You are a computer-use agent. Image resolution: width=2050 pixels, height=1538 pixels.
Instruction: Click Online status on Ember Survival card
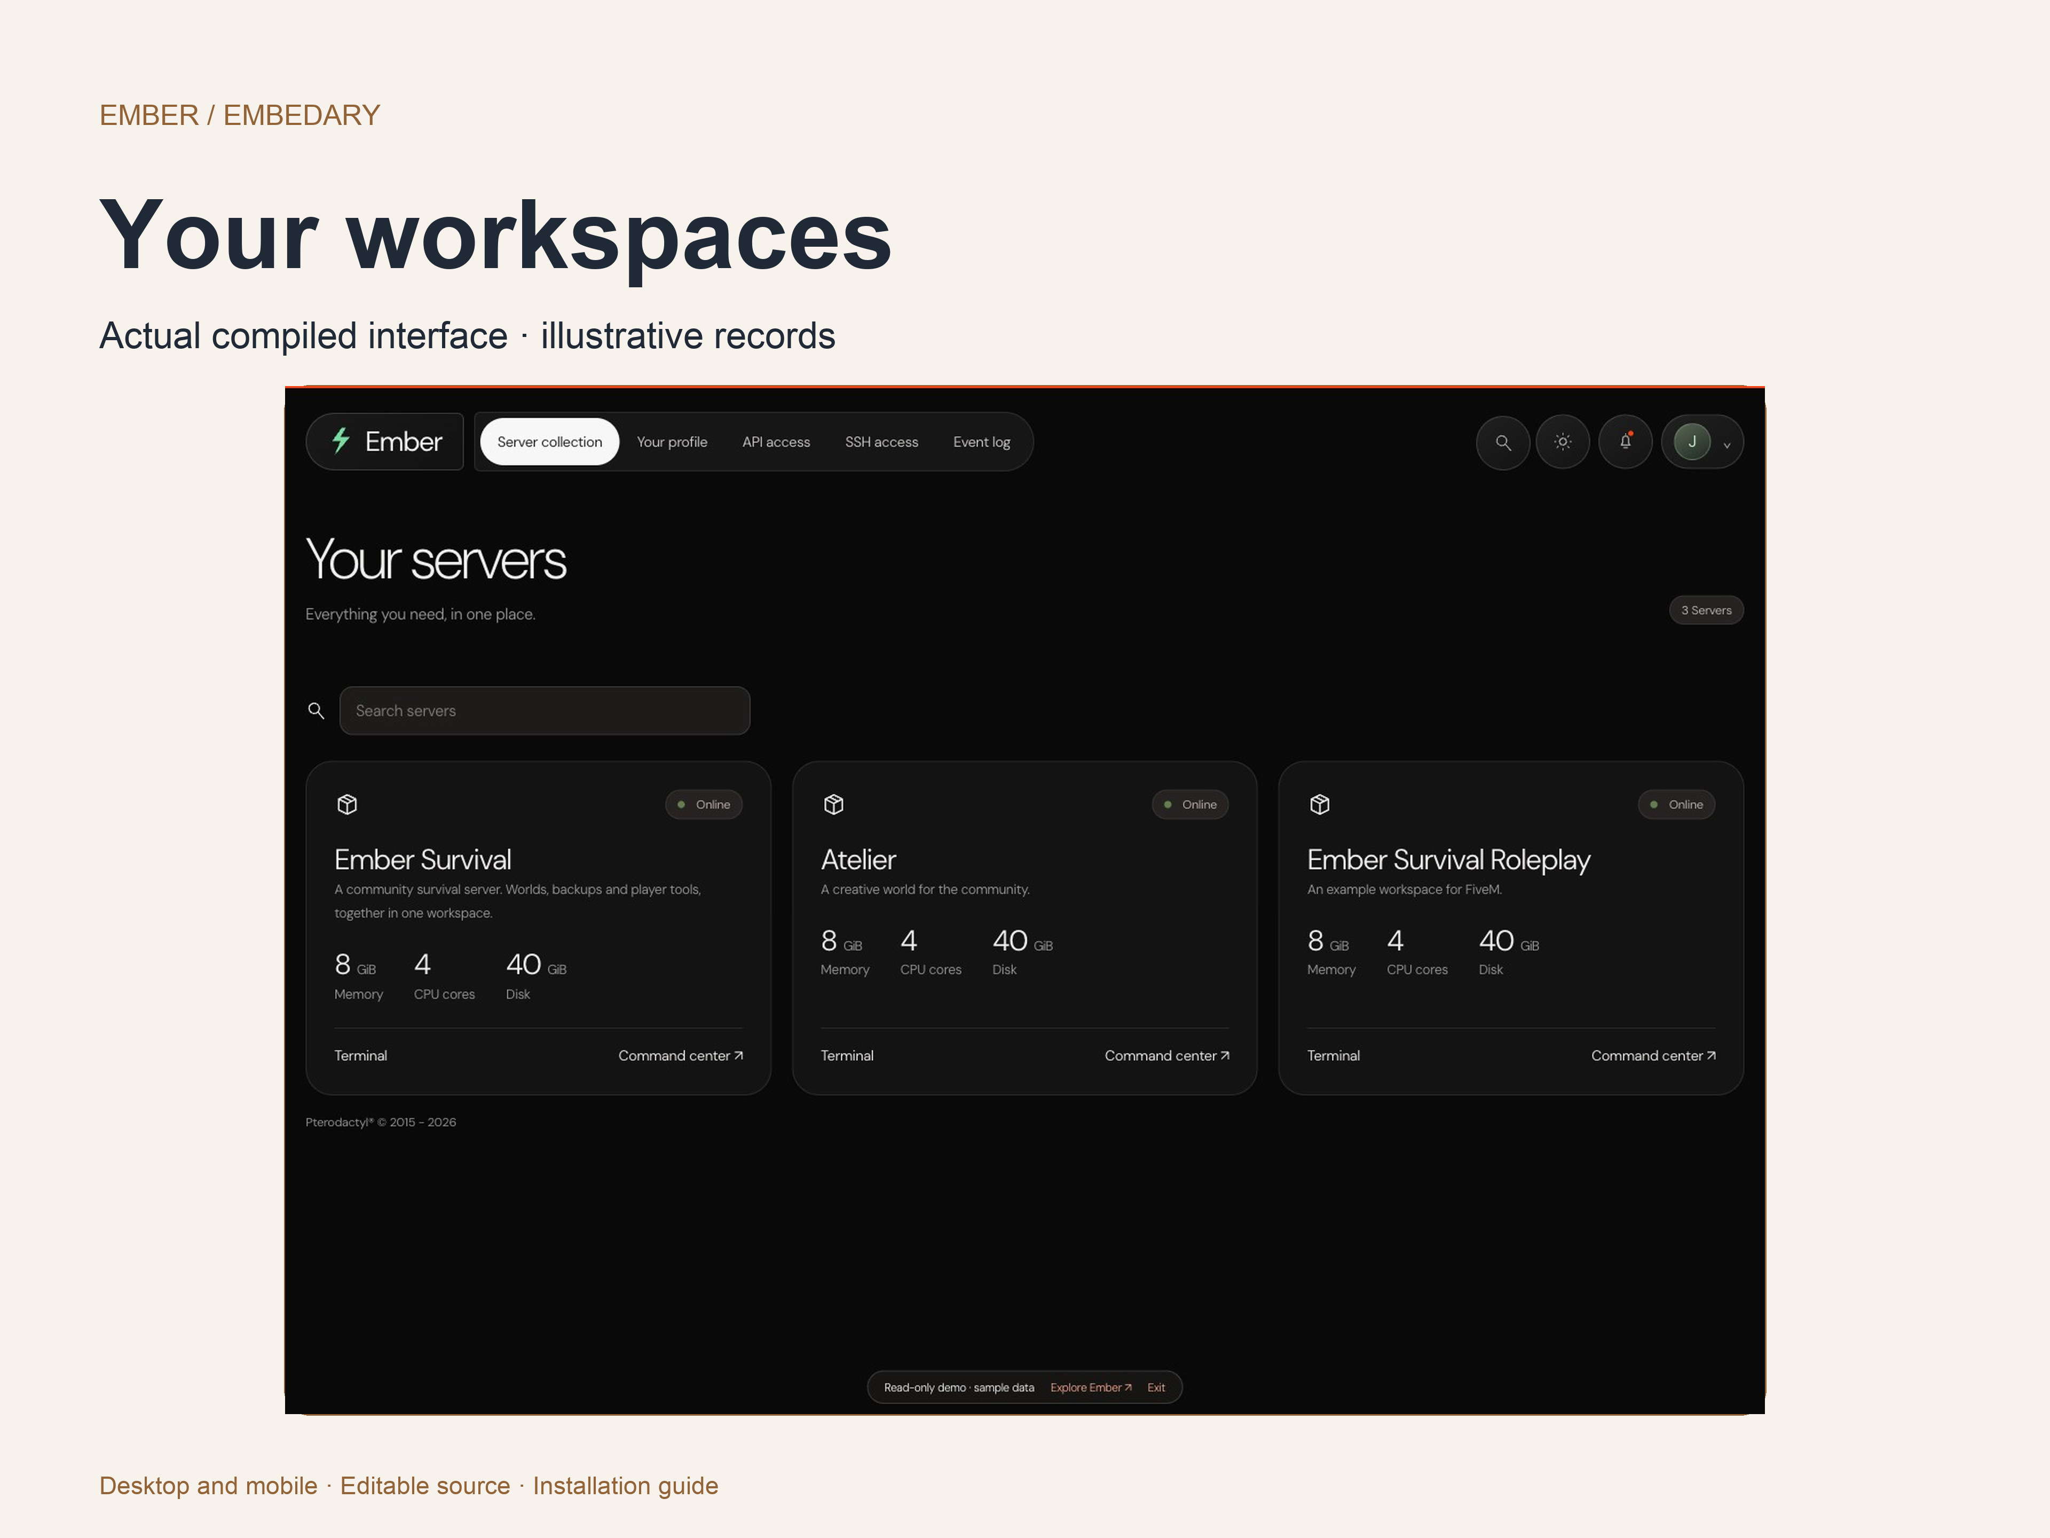(x=704, y=805)
